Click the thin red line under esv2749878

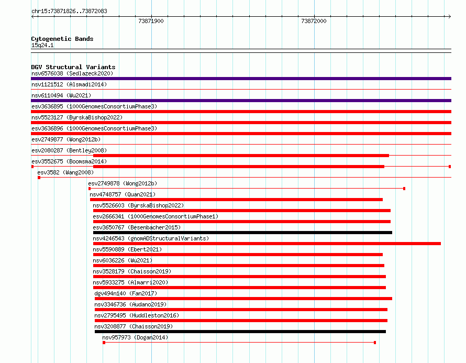point(247,189)
